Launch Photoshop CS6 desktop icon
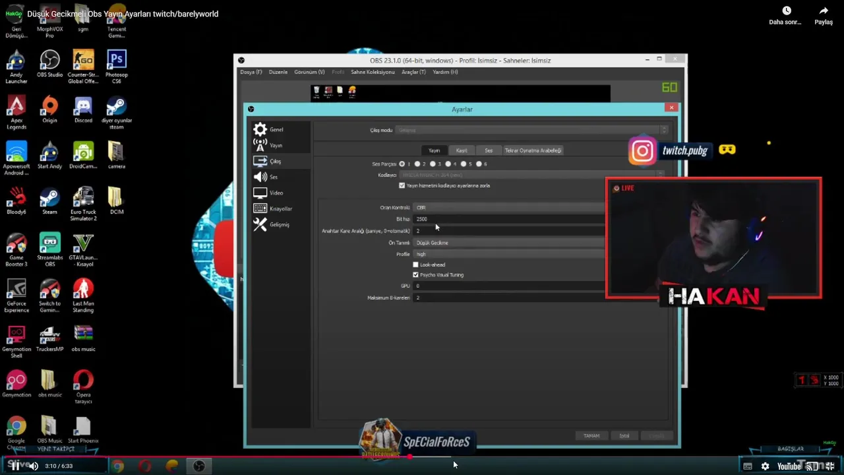The width and height of the screenshot is (844, 475). (x=116, y=67)
